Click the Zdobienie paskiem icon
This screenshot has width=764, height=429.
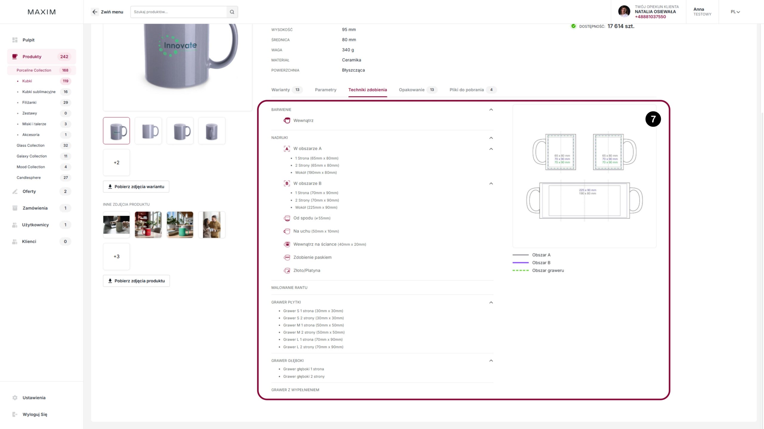pos(287,257)
